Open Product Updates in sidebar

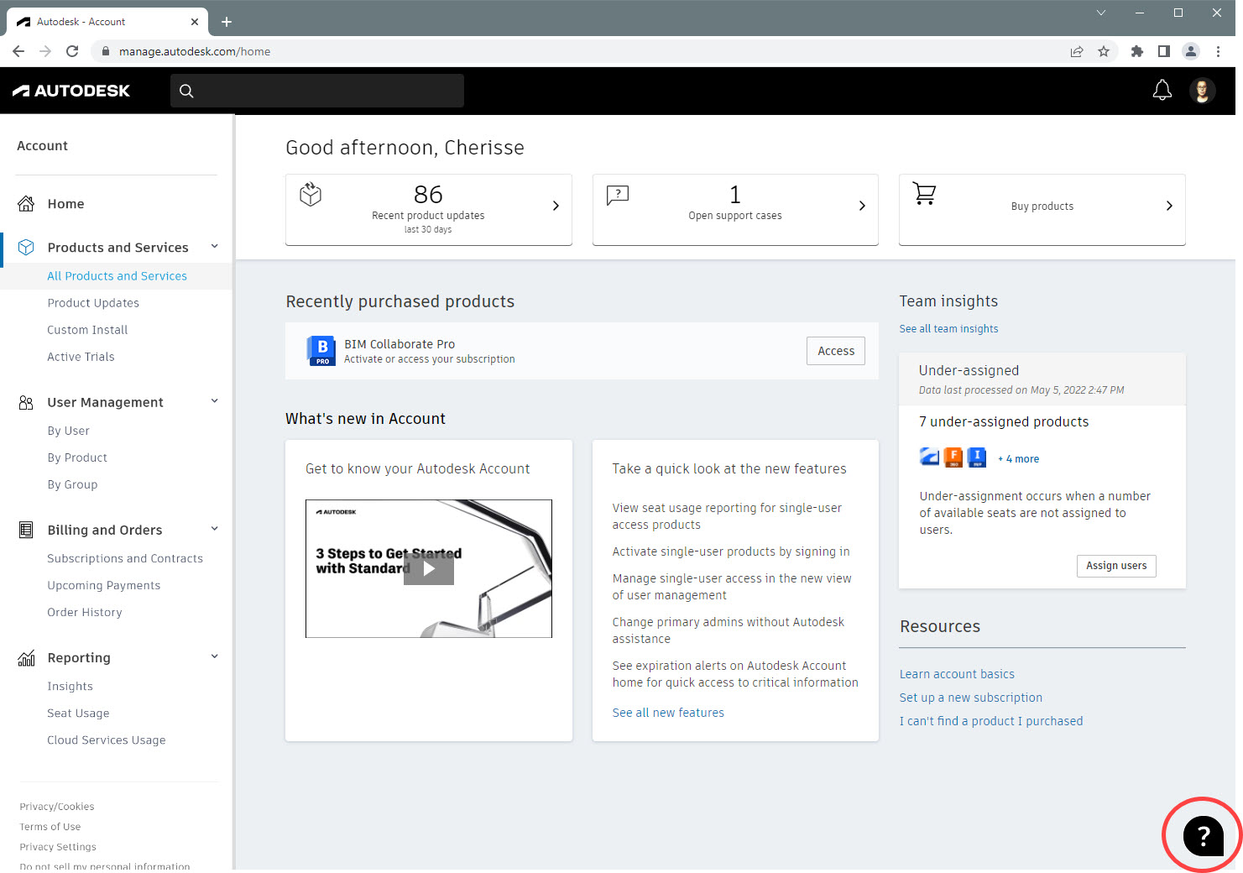(93, 303)
